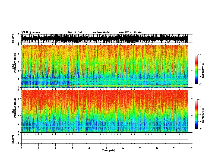Click the color bar beside ch.2 spectrogram

click(x=196, y=114)
